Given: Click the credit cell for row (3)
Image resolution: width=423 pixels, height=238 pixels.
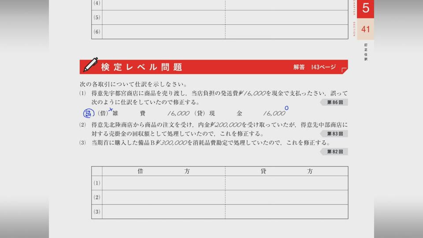Looking at the screenshot, I should pos(286,212).
